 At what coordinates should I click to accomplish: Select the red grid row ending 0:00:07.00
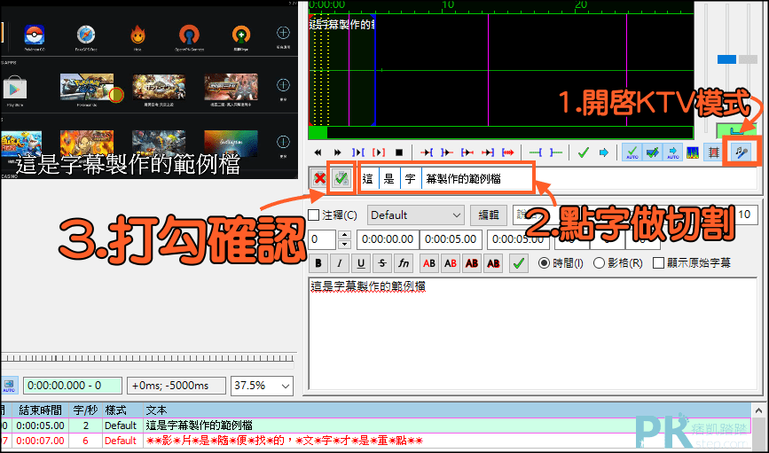[x=376, y=441]
